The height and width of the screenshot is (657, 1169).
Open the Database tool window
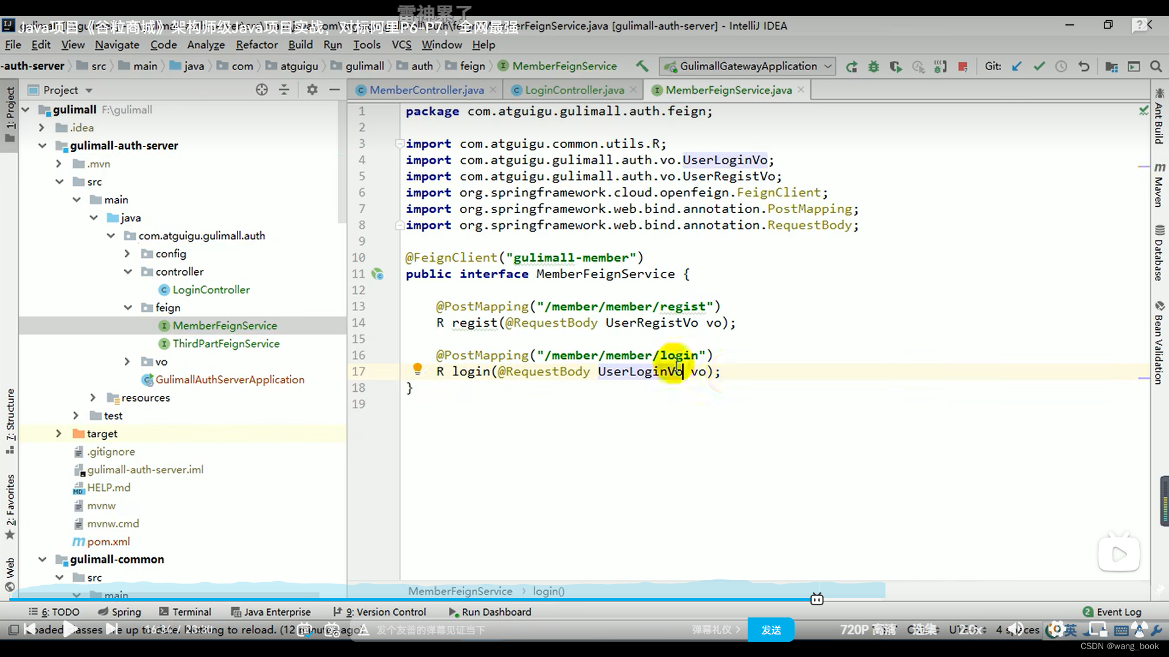pyautogui.click(x=1159, y=253)
